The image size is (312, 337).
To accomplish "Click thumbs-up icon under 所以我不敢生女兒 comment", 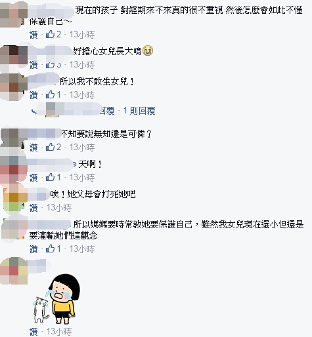I will (50, 94).
